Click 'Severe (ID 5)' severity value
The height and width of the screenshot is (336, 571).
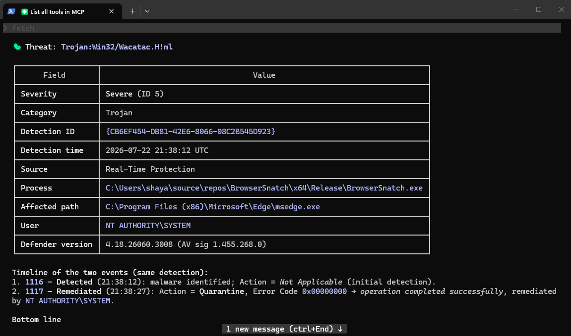point(134,94)
